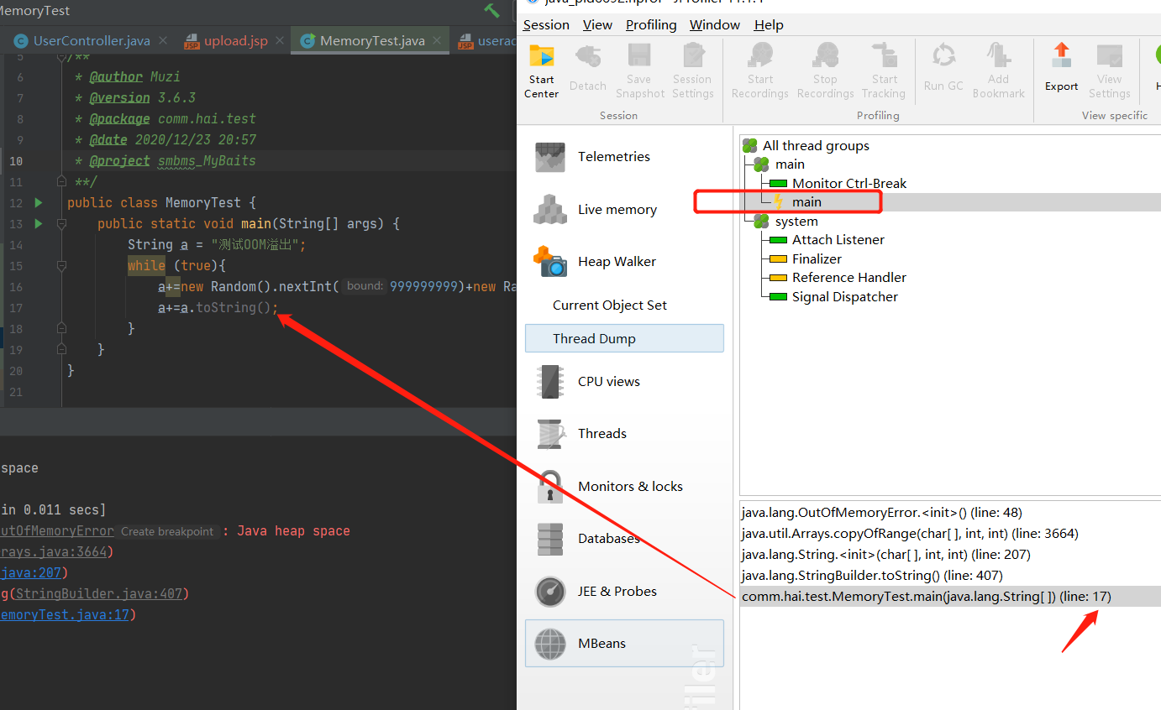Open the Telemetries section
This screenshot has height=710, width=1161.
623,157
